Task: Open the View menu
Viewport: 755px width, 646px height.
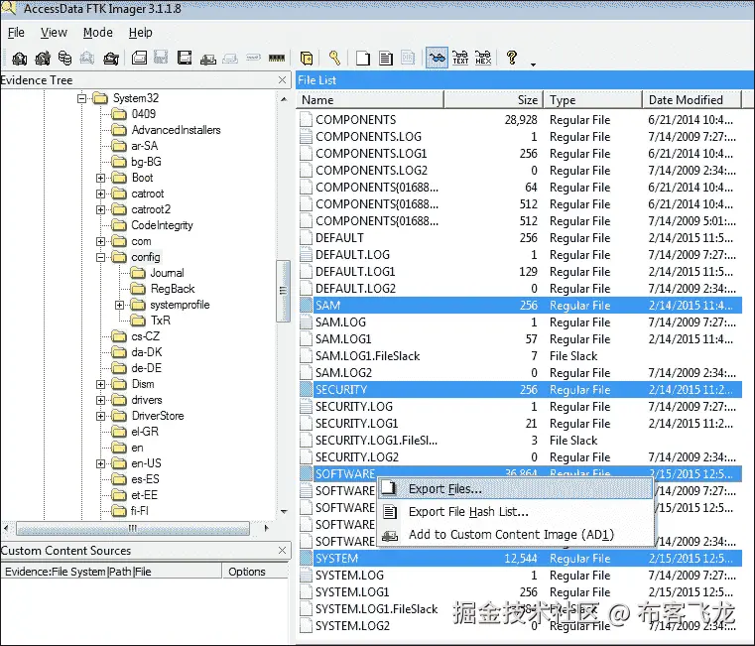Action: click(x=54, y=33)
